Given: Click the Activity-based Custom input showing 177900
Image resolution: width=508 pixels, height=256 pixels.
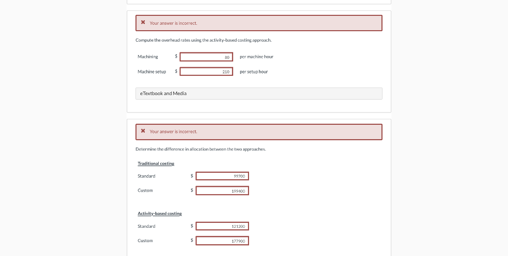Looking at the screenshot, I should [222, 241].
